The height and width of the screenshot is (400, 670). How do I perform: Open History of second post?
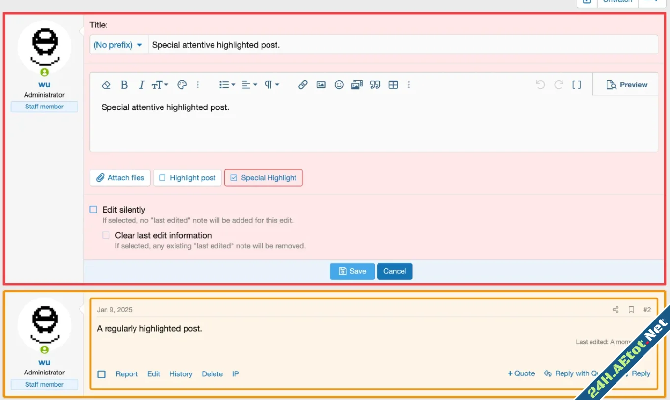coord(181,374)
